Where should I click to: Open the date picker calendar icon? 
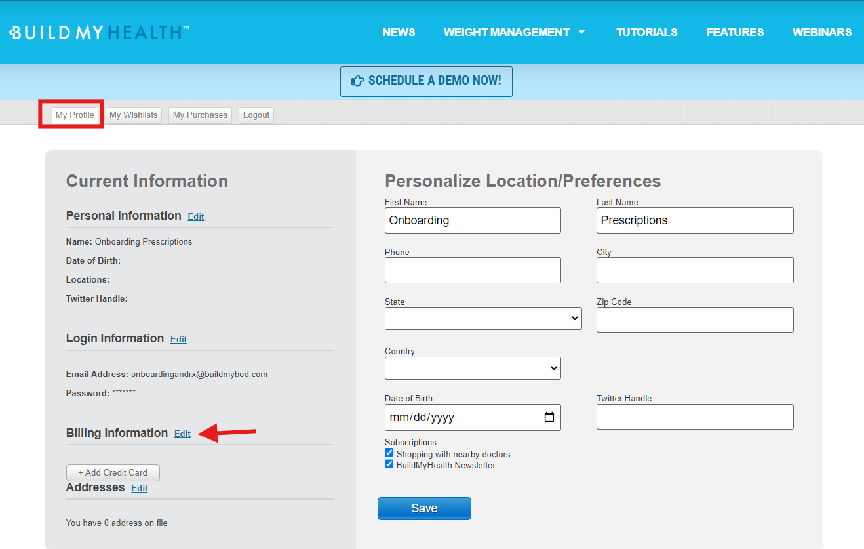(x=549, y=417)
